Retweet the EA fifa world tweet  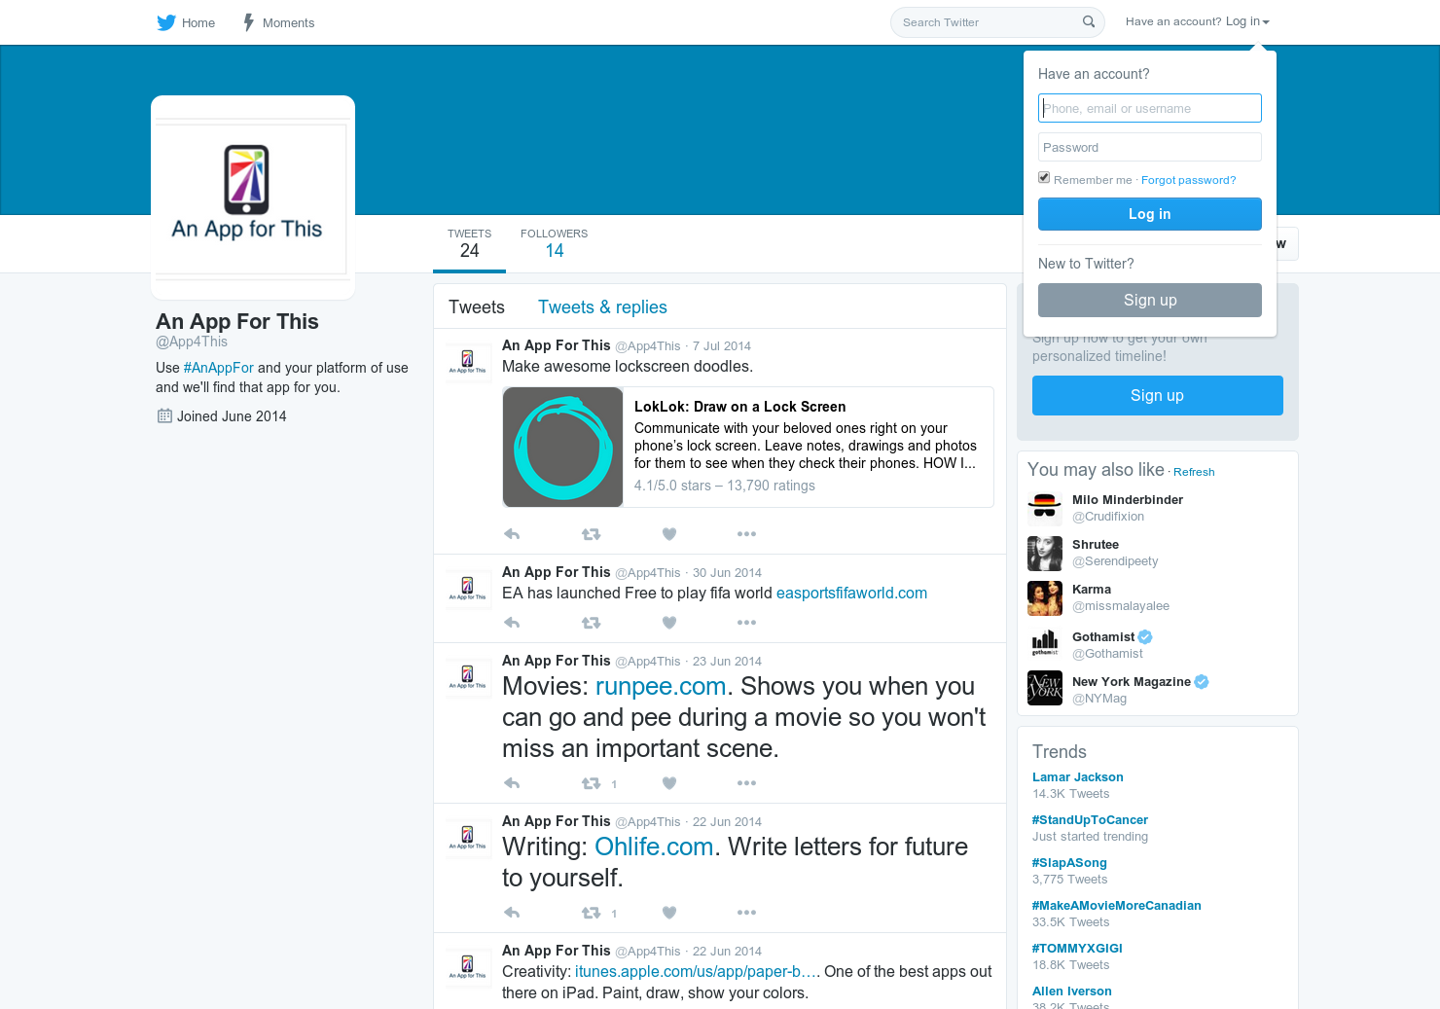pyautogui.click(x=591, y=623)
